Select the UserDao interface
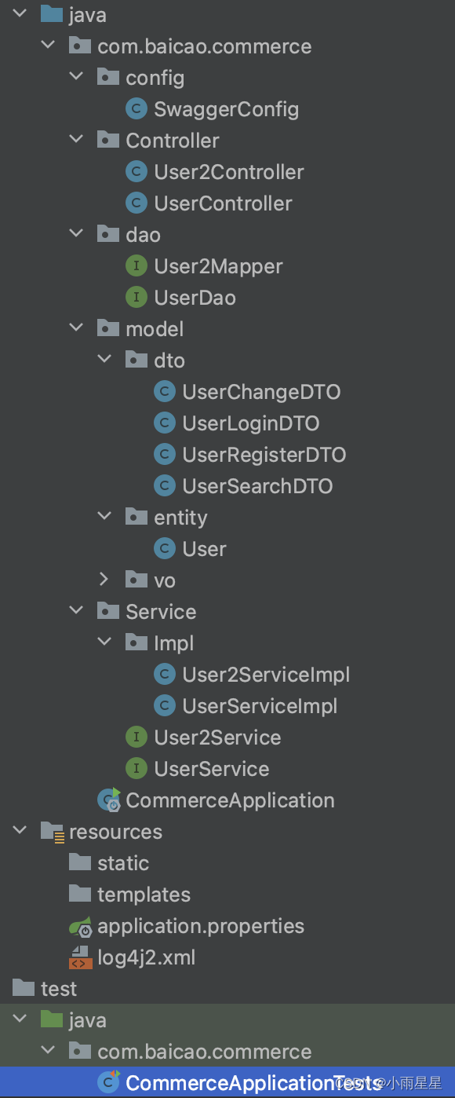The width and height of the screenshot is (455, 1098). [195, 298]
